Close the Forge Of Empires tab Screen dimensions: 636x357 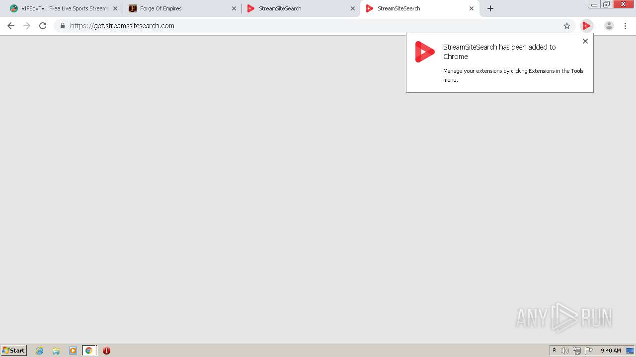[x=234, y=8]
